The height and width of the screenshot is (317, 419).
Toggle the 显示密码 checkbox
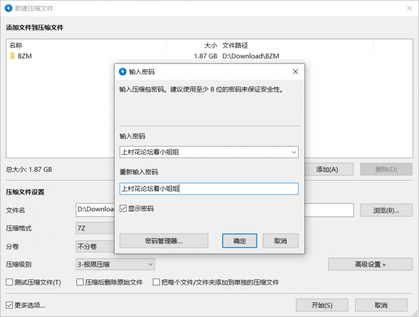tap(123, 209)
